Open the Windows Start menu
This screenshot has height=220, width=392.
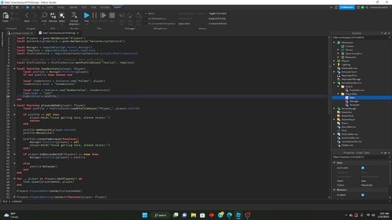(145, 215)
